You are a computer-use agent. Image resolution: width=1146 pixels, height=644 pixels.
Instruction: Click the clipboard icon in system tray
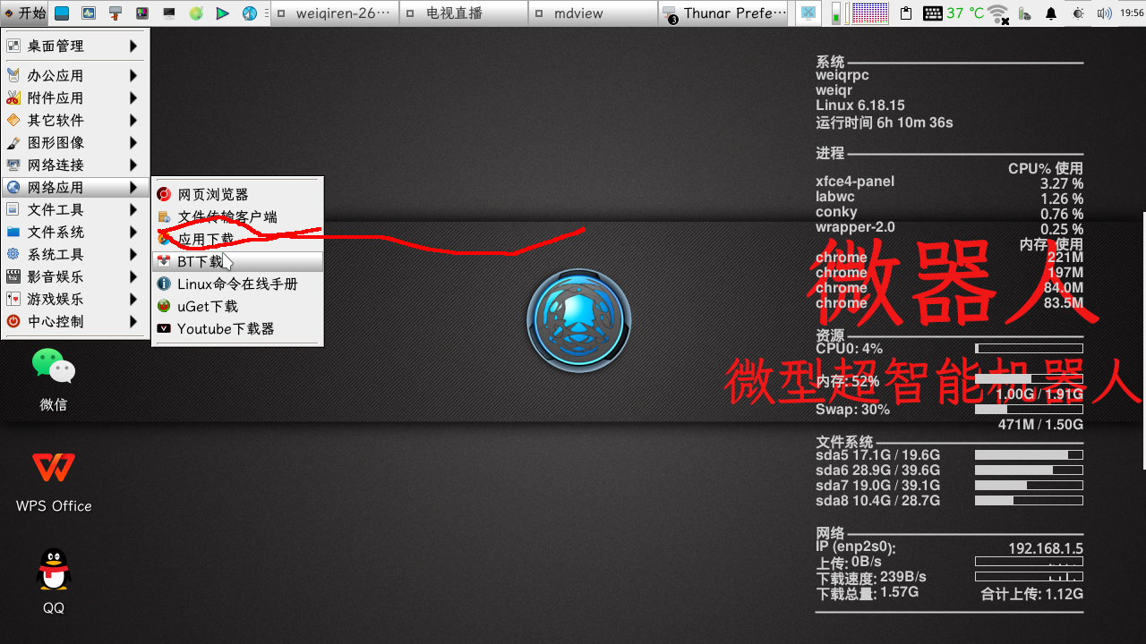tap(906, 13)
